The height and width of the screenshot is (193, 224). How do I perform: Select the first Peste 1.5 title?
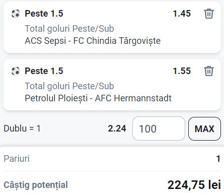pyautogui.click(x=44, y=14)
